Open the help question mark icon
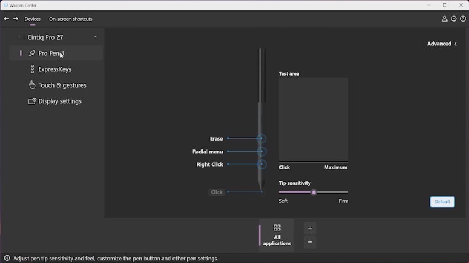Screen dimensions: 469x263 (463, 19)
